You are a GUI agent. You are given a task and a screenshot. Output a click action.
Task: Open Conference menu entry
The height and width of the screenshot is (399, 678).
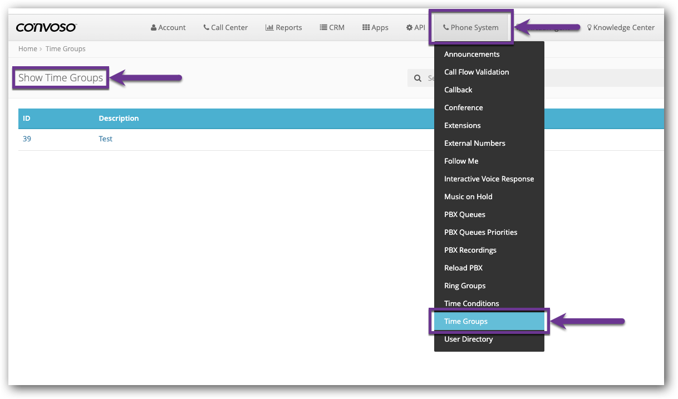(489, 107)
